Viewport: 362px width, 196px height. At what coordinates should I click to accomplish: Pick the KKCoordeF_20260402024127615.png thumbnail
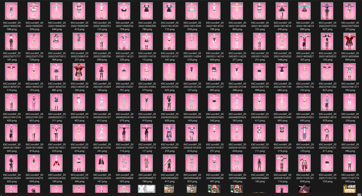[x=101, y=102]
